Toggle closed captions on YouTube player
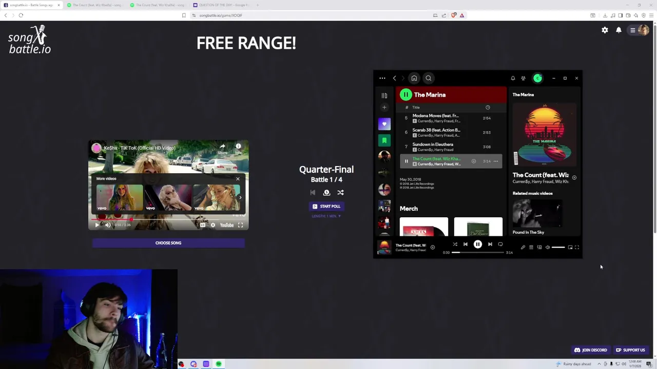Viewport: 657px width, 369px height. [203, 225]
